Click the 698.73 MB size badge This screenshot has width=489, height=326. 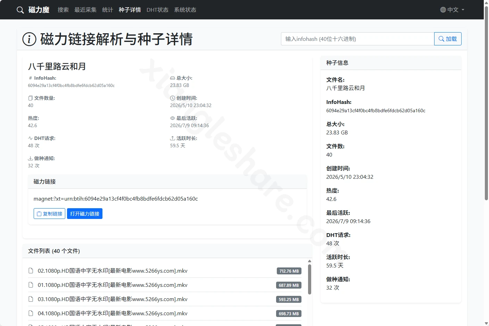point(289,314)
